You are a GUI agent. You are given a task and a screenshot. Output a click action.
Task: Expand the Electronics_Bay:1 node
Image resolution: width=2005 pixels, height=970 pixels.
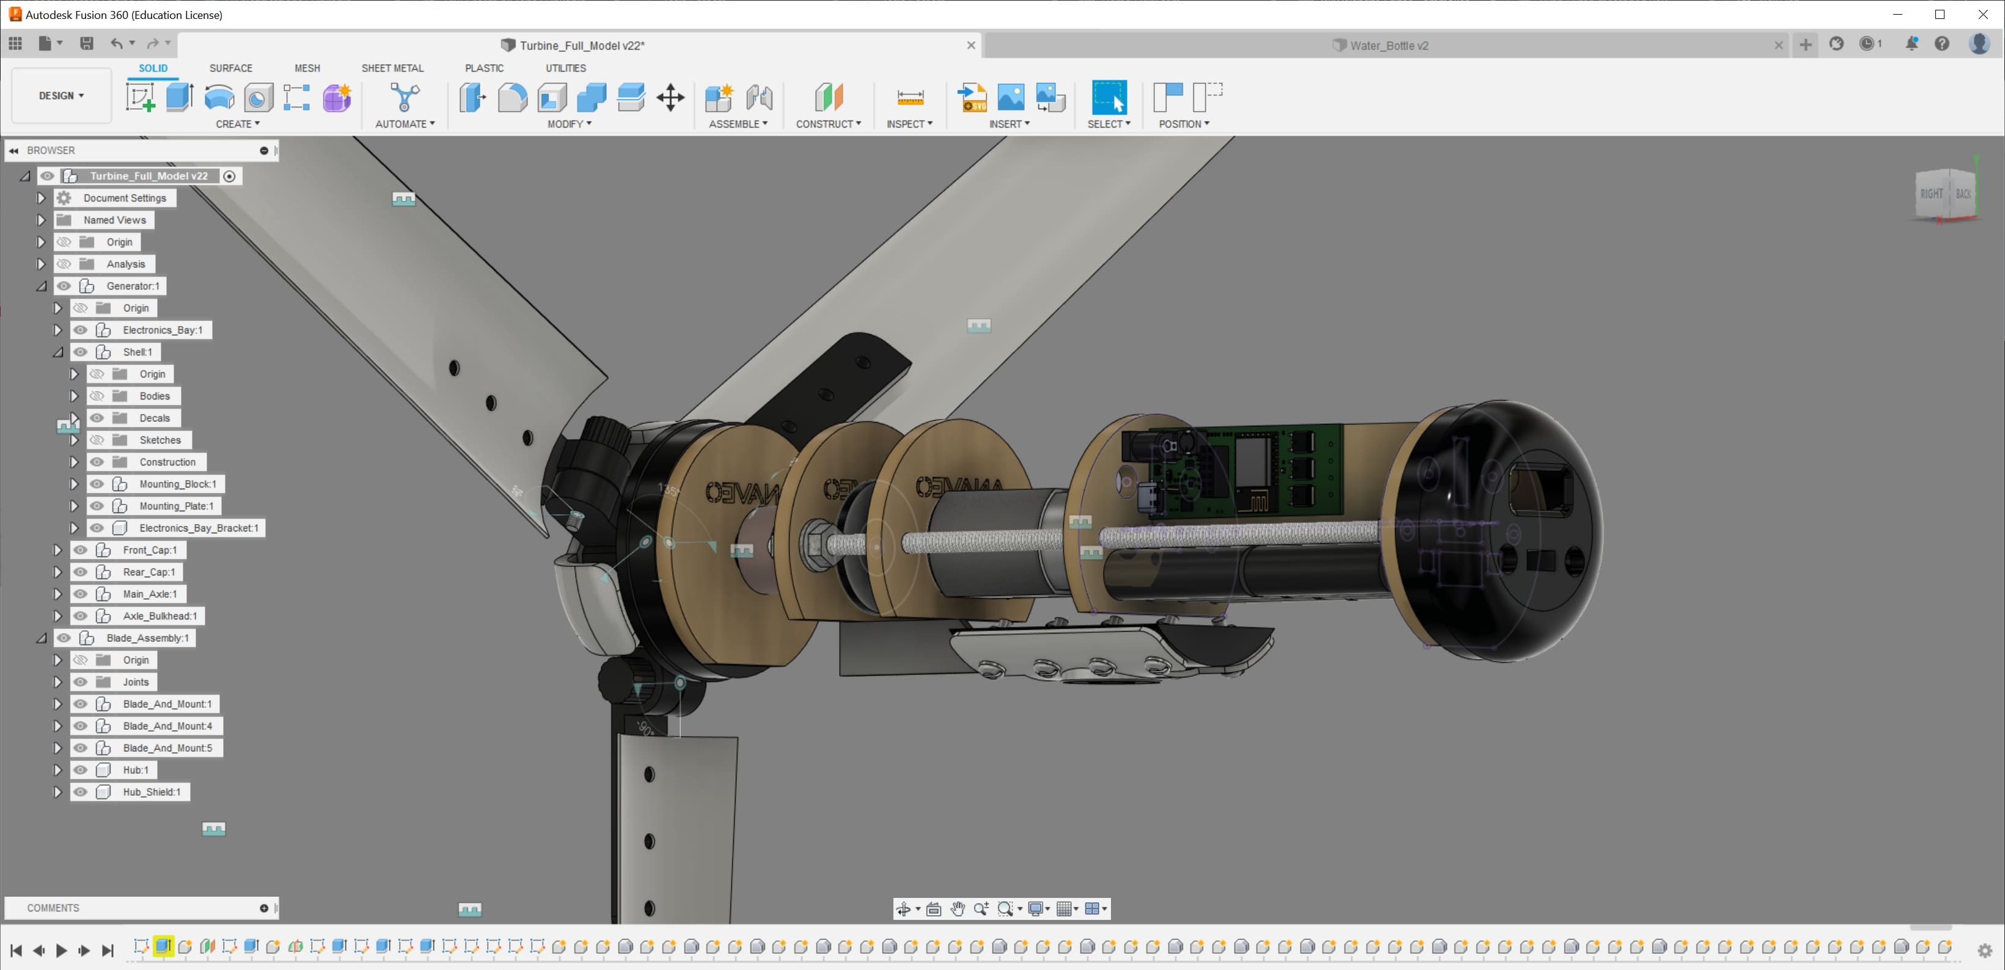pyautogui.click(x=57, y=330)
